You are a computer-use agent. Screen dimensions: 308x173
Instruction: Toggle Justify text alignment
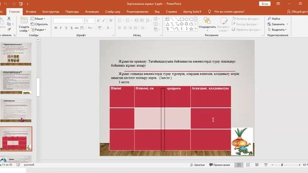pyautogui.click(x=135, y=28)
